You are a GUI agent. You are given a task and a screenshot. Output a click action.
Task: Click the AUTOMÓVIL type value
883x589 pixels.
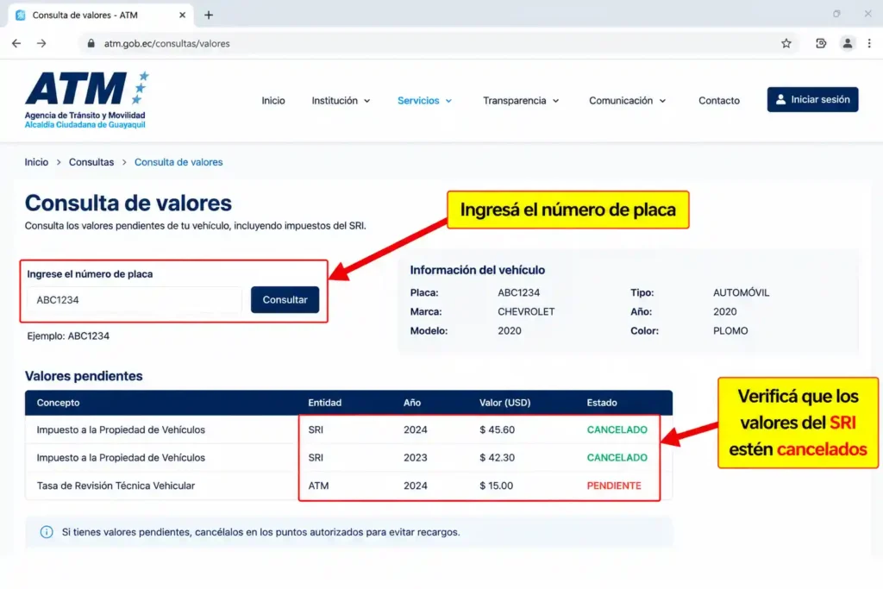tap(741, 293)
